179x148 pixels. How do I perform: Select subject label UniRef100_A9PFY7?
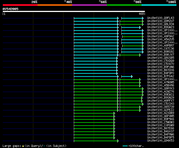click(x=161, y=101)
